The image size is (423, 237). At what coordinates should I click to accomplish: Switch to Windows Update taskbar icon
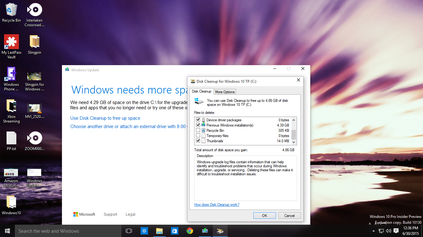pos(205,231)
